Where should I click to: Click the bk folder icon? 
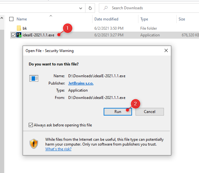click(x=19, y=28)
